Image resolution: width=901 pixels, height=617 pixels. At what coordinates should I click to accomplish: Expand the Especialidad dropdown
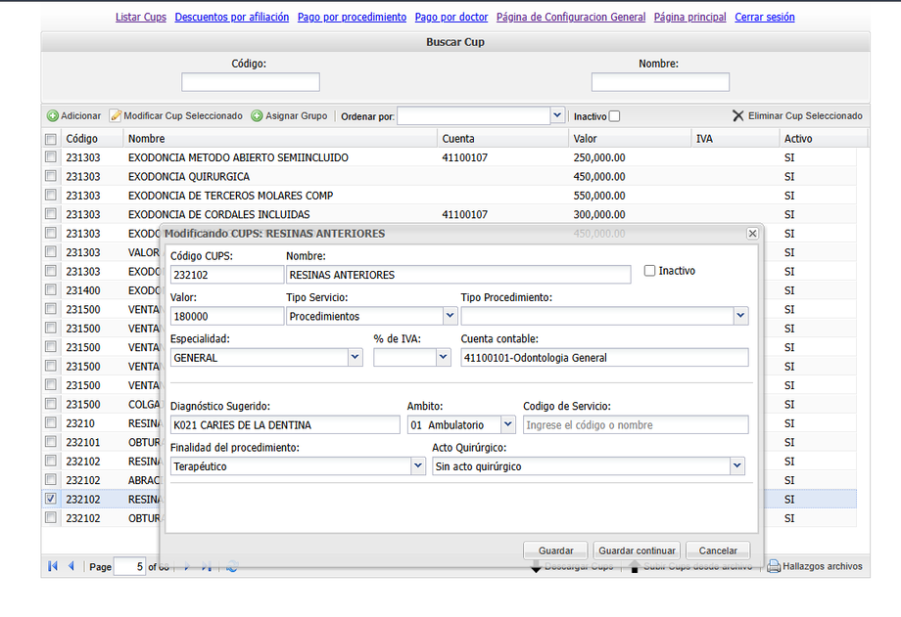click(x=355, y=358)
